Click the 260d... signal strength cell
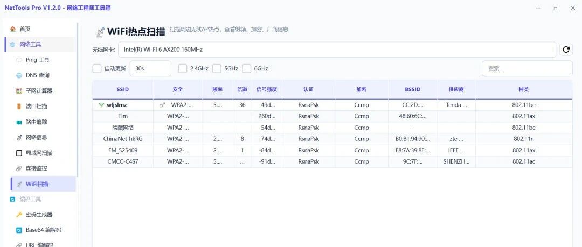This screenshot has width=582, height=247. (267, 116)
